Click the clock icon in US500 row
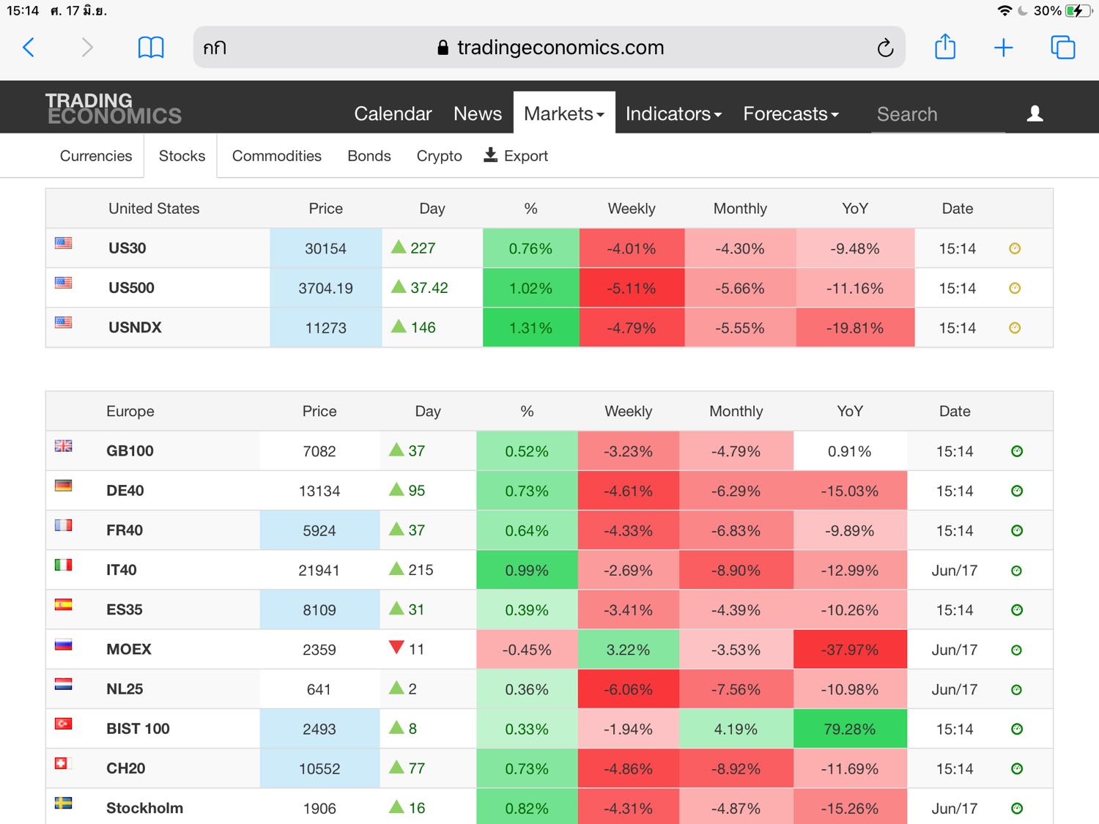The image size is (1099, 824). 1015,288
